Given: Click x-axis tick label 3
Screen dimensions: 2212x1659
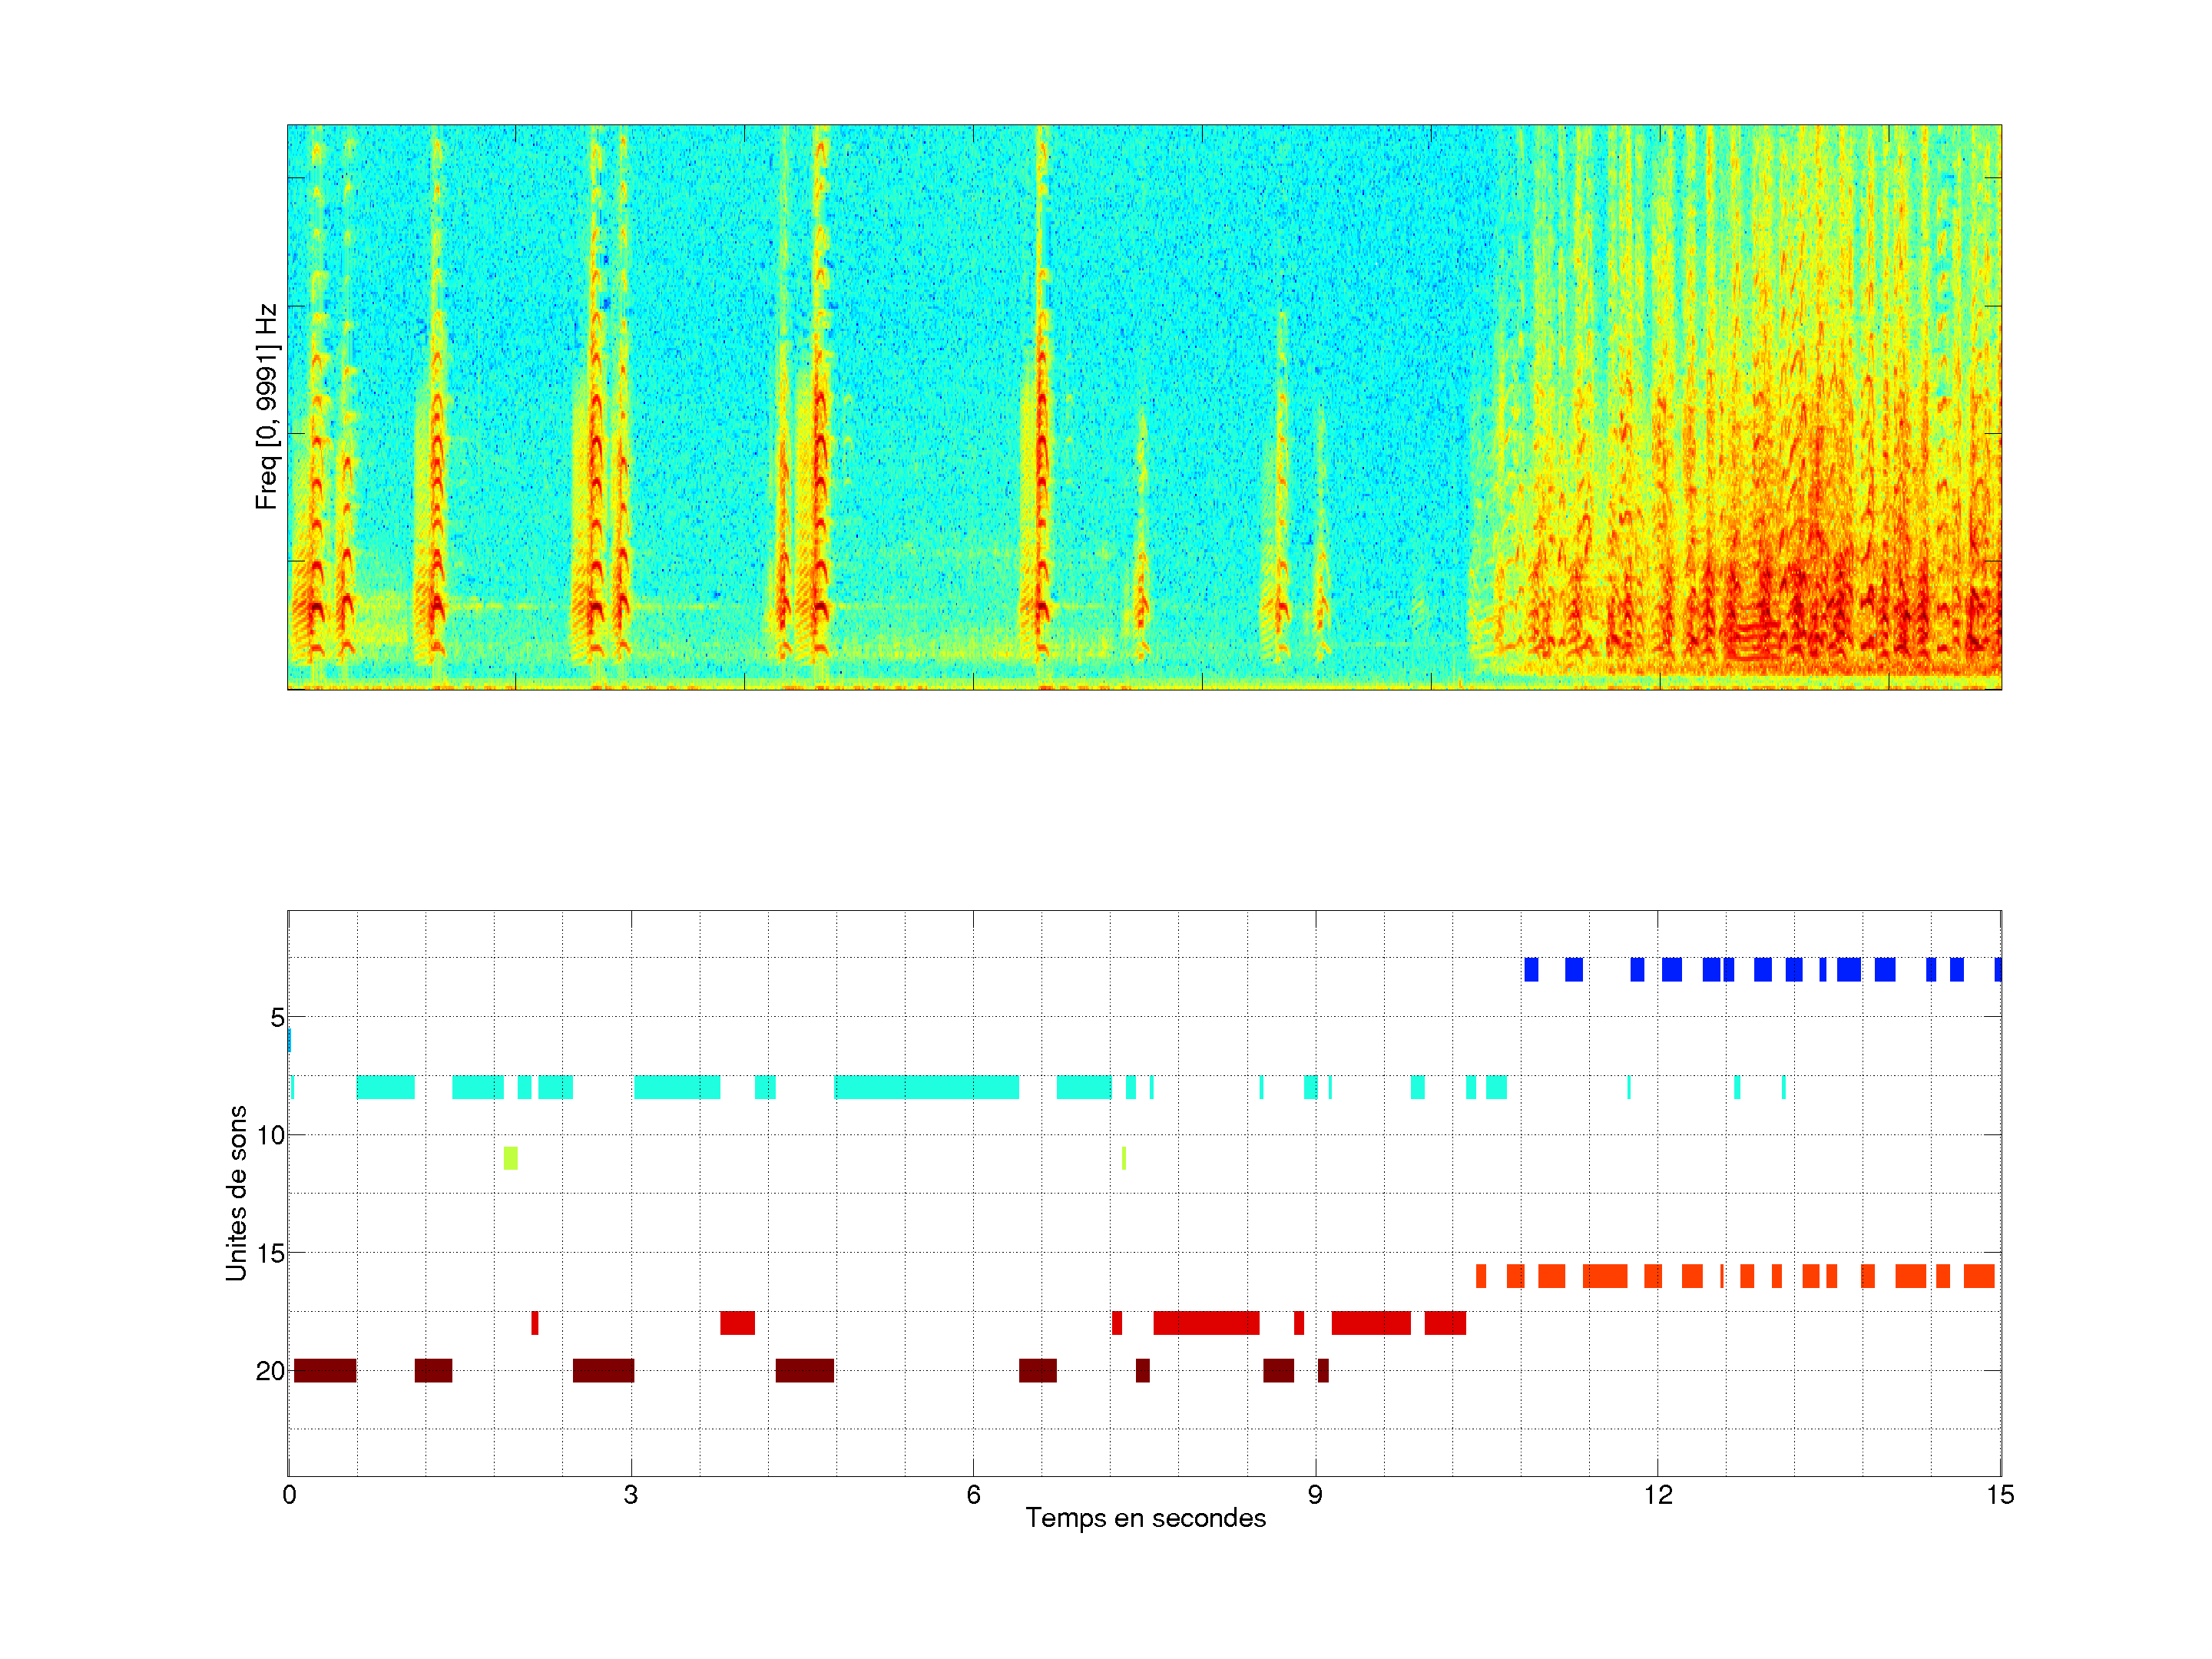Looking at the screenshot, I should pyautogui.click(x=630, y=1495).
